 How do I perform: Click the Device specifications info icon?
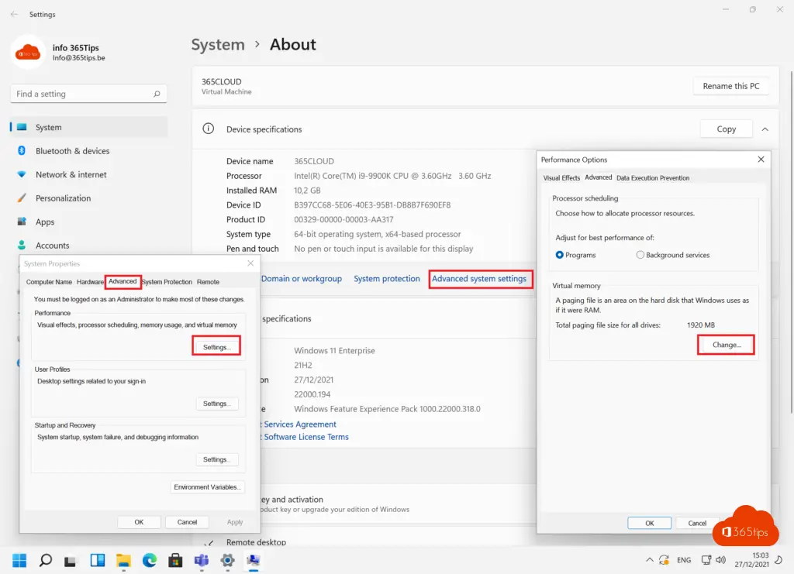[x=208, y=129]
